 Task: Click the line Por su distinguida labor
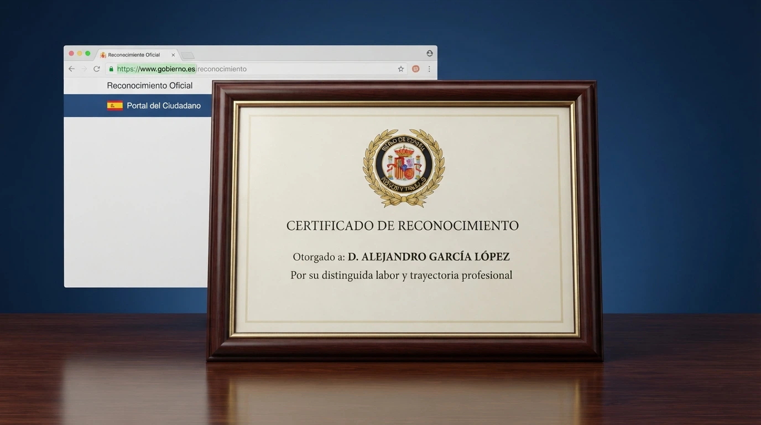[402, 275]
